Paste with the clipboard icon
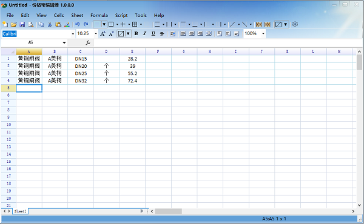Viewport: 364px width, 224px height. pos(58,24)
